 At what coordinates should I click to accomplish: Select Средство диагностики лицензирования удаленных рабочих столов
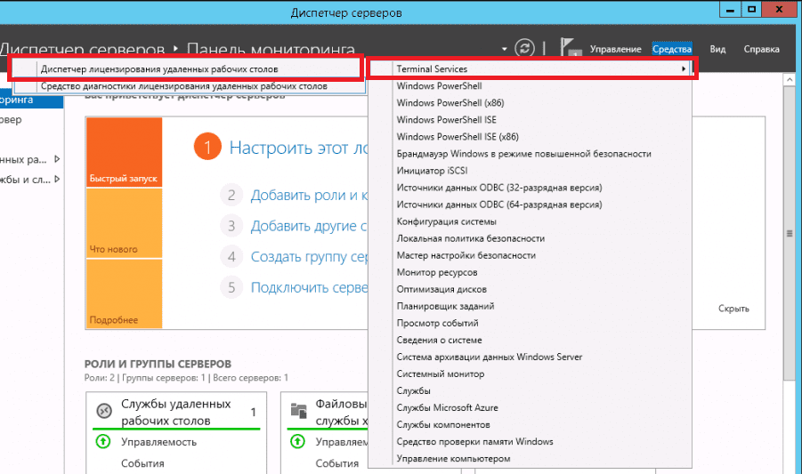point(183,86)
